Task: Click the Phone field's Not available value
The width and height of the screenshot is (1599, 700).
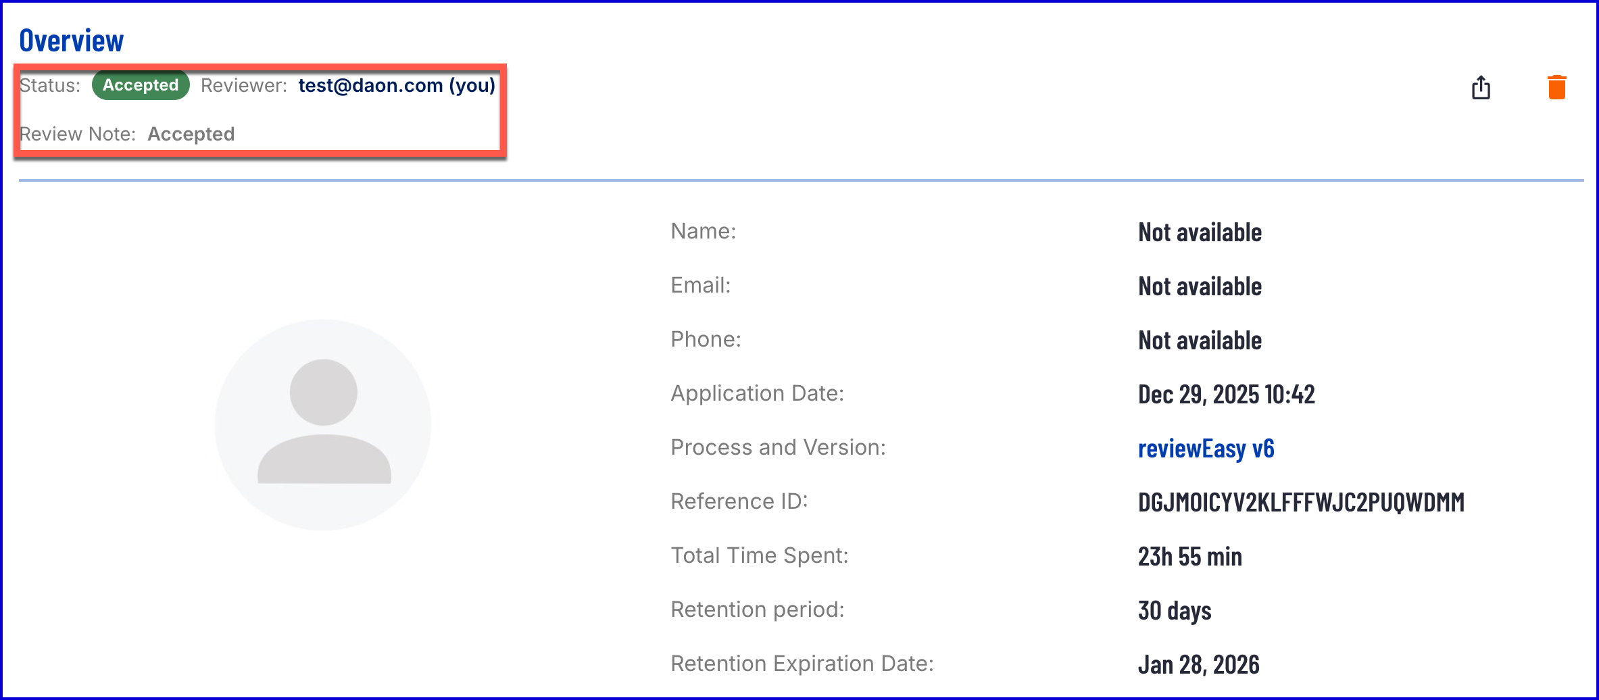Action: coord(1200,341)
